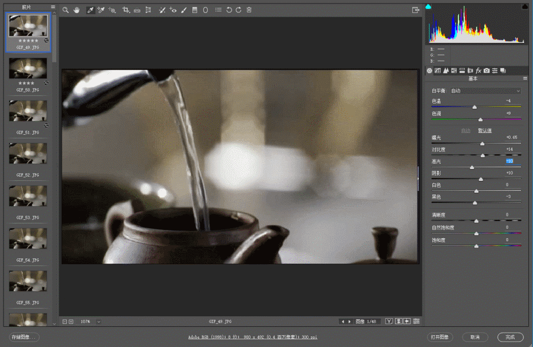Viewport: 533px width, 347px height.
Task: Pick the Adjustment Brush tool
Action: coord(184,10)
